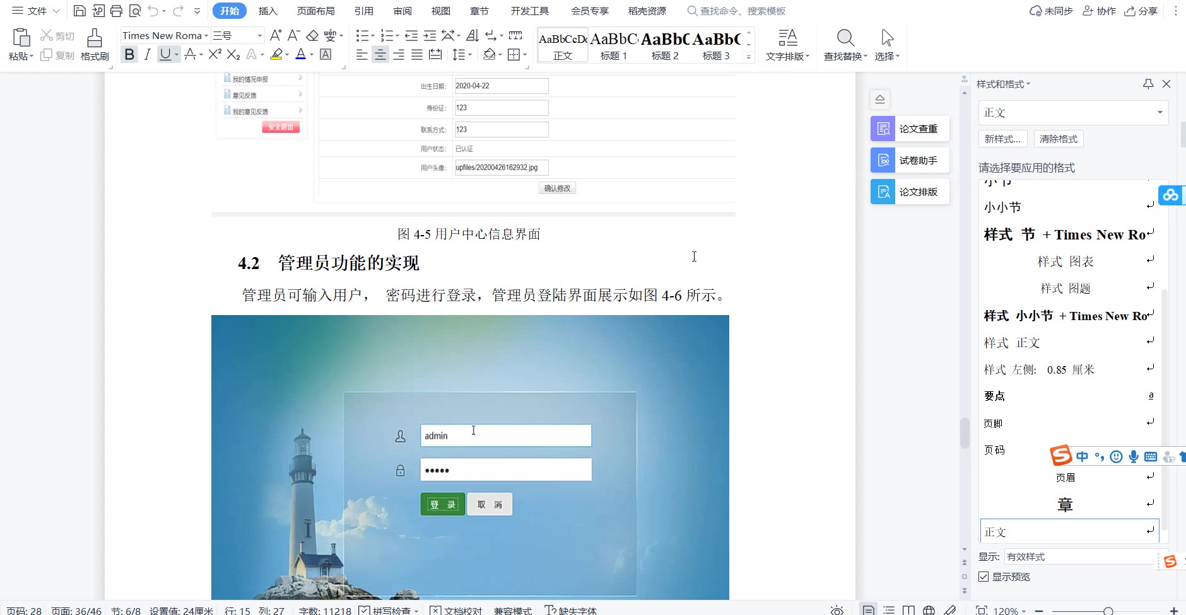Justify the paragraph text
The width and height of the screenshot is (1186, 615).
tap(417, 55)
